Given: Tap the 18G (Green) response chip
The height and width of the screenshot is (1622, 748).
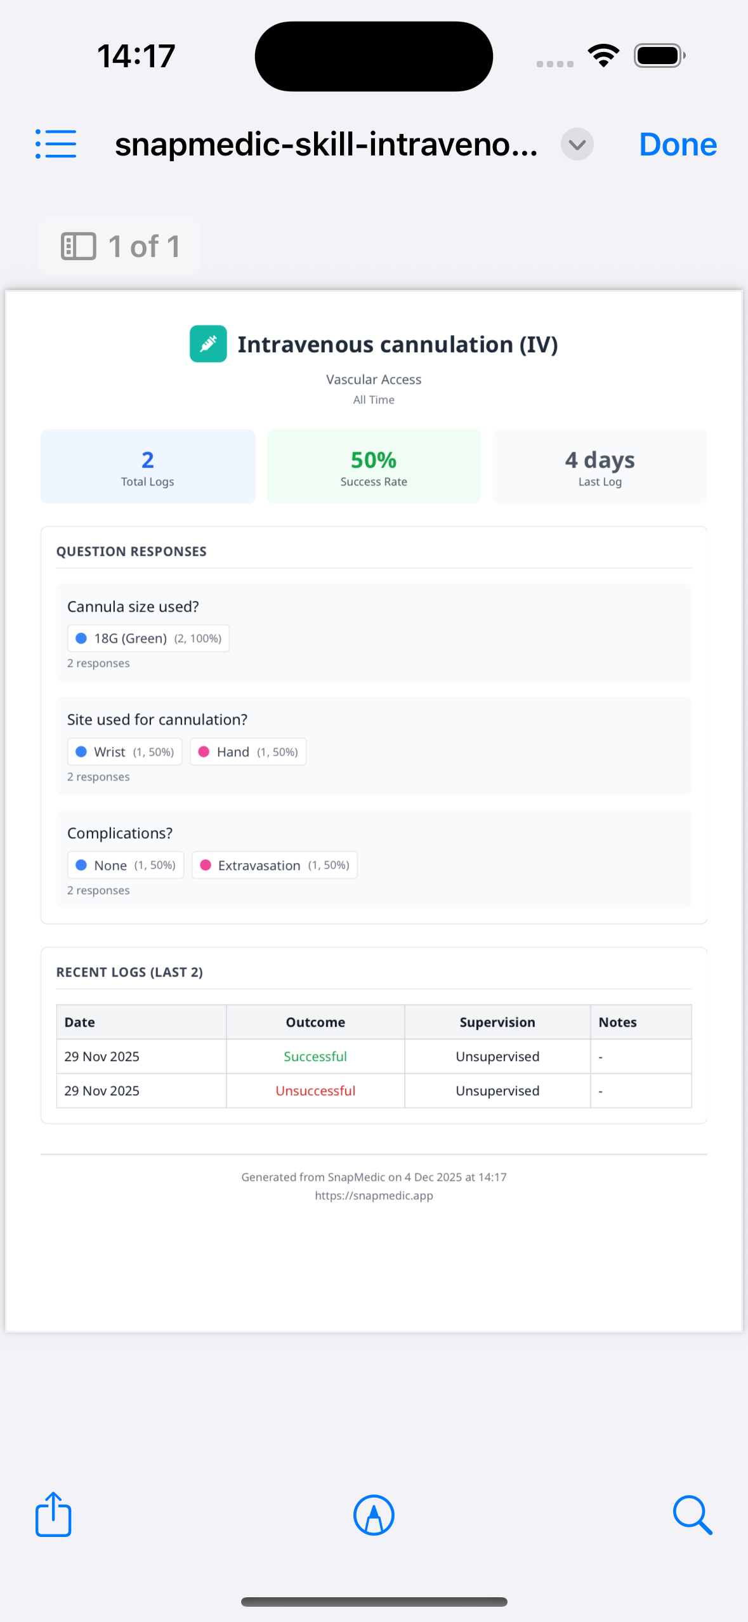Looking at the screenshot, I should (x=148, y=638).
